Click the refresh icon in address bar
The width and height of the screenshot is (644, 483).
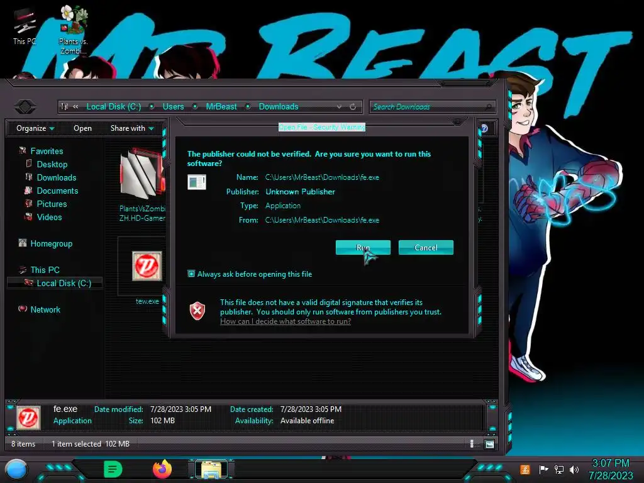[x=353, y=106]
